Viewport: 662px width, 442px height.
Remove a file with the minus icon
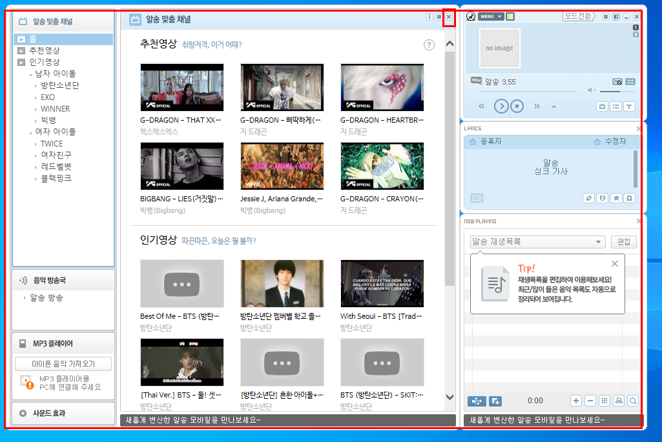(590, 401)
